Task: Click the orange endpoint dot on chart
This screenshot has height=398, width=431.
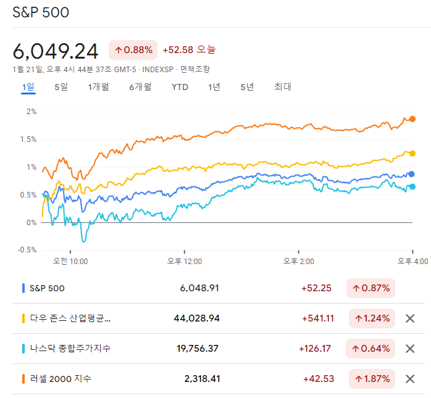Action: pos(412,119)
